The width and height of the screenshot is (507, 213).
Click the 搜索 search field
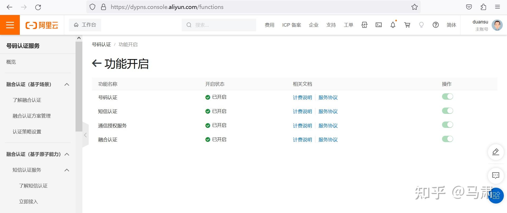tap(219, 25)
